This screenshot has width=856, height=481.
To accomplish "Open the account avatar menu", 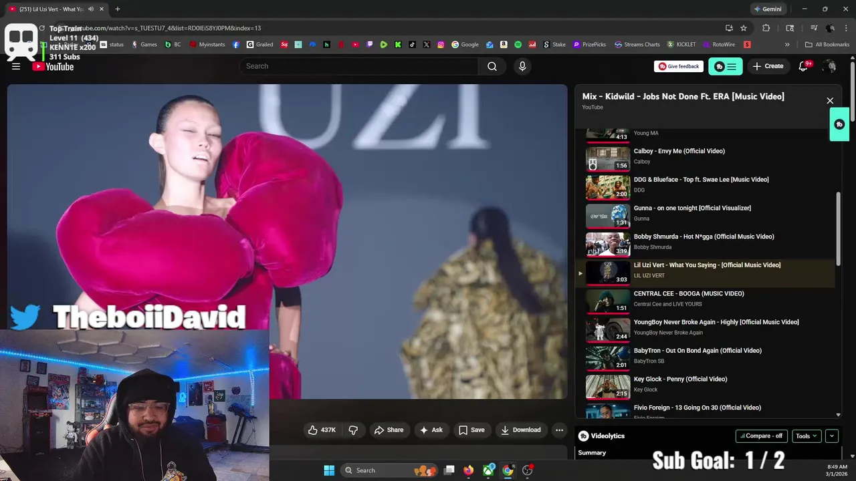I will tap(829, 66).
